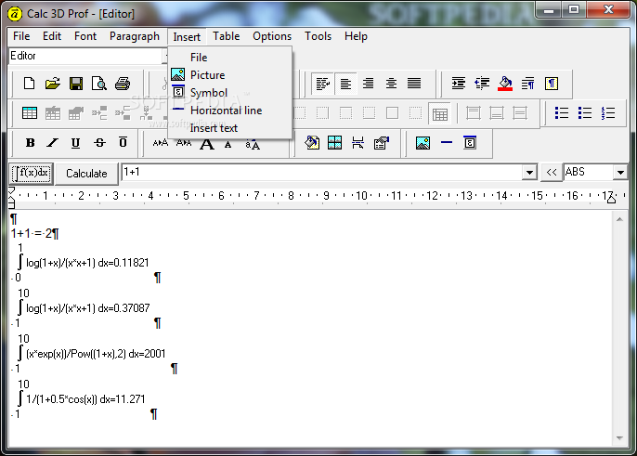Screen dimensions: 637x456
Task: Justify the paragraph text
Action: click(414, 84)
